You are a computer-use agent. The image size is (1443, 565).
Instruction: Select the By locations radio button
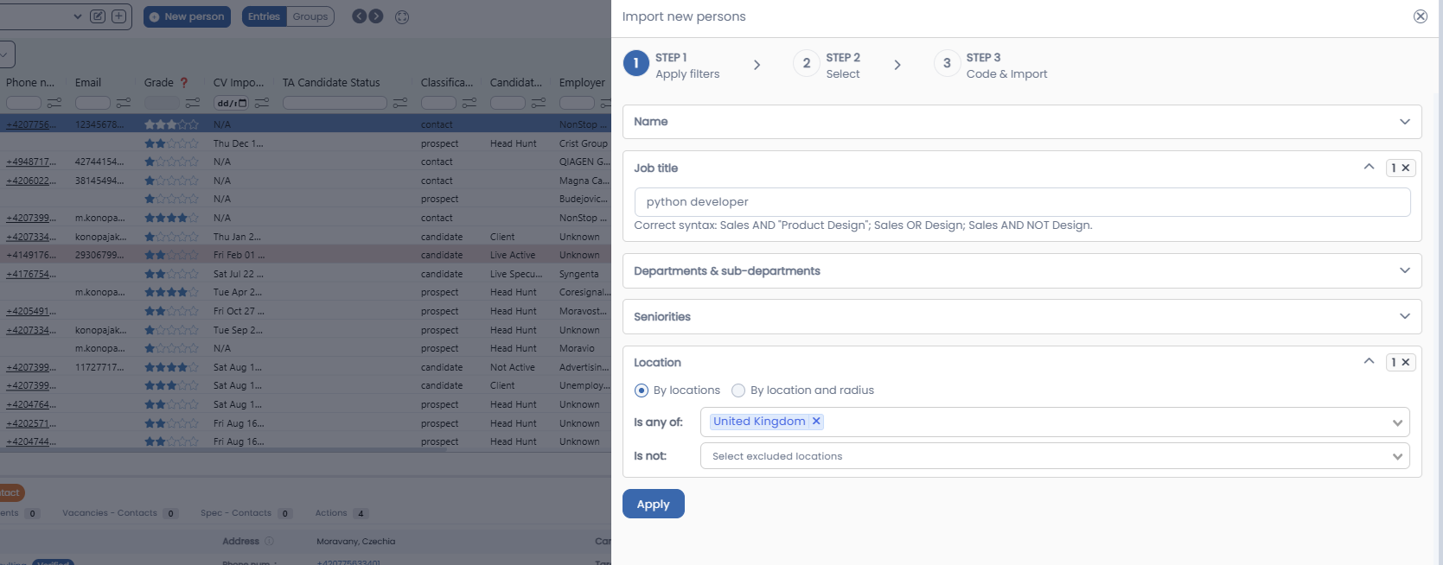click(x=642, y=390)
